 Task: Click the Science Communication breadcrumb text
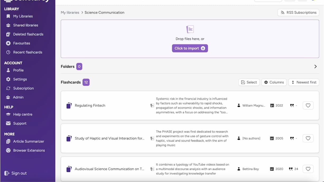(104, 12)
